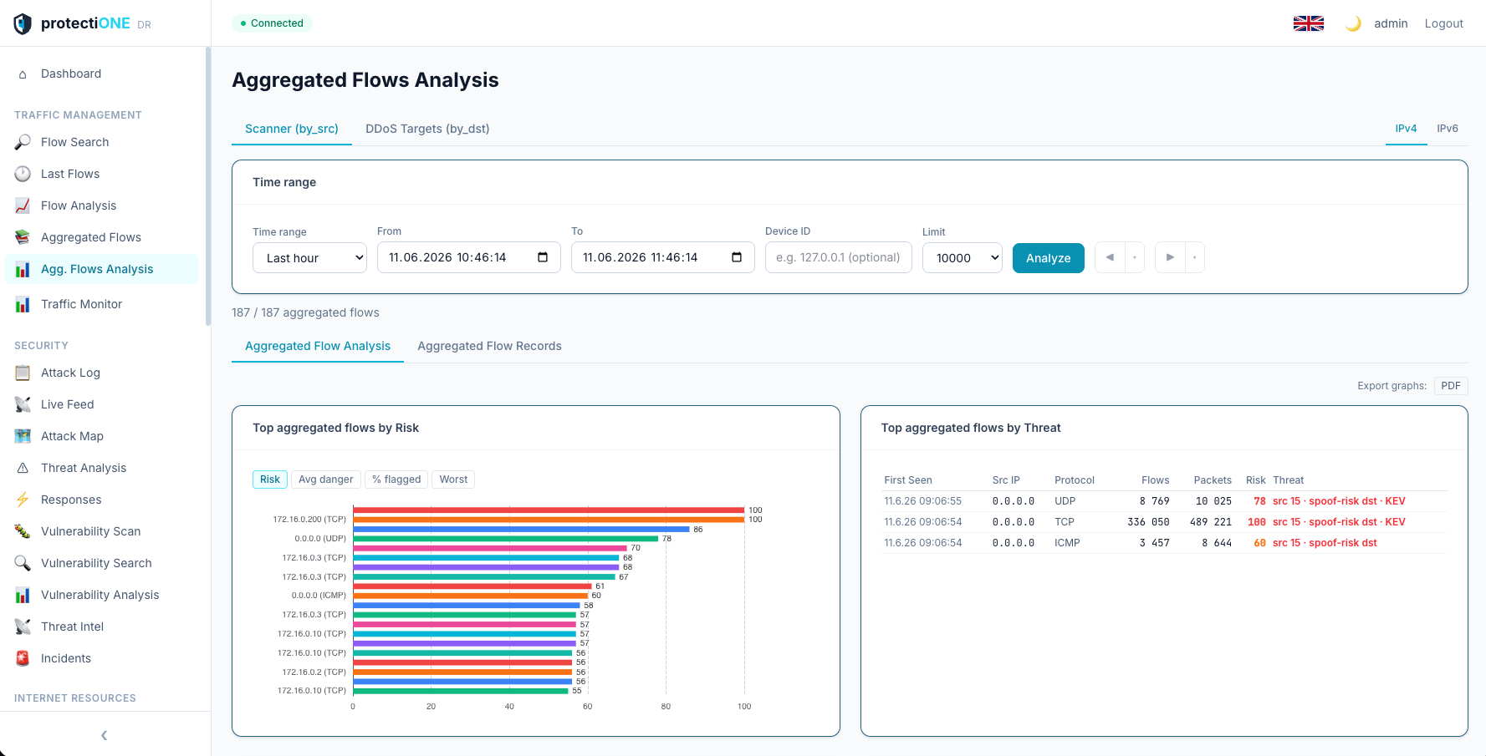Step time range forward with right arrow

(x=1170, y=257)
